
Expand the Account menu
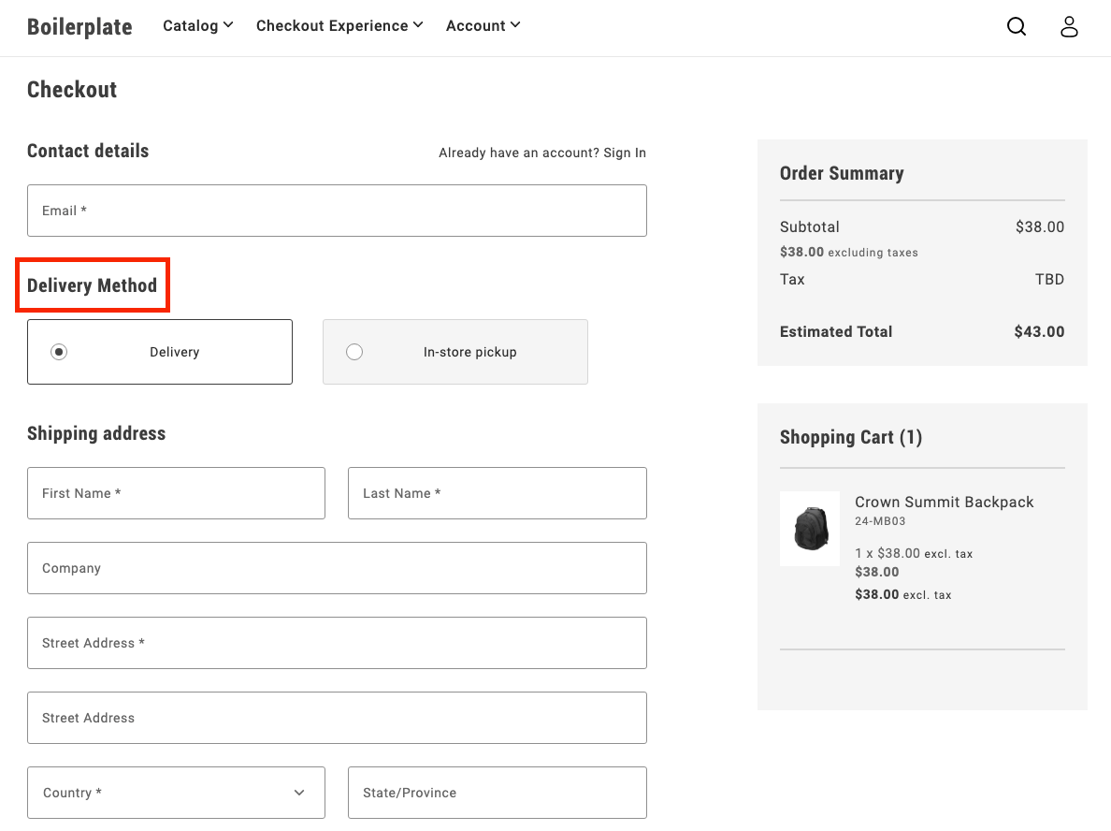tap(483, 26)
